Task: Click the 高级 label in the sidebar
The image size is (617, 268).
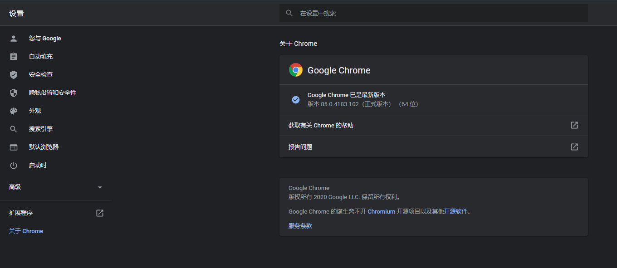Action: point(15,187)
